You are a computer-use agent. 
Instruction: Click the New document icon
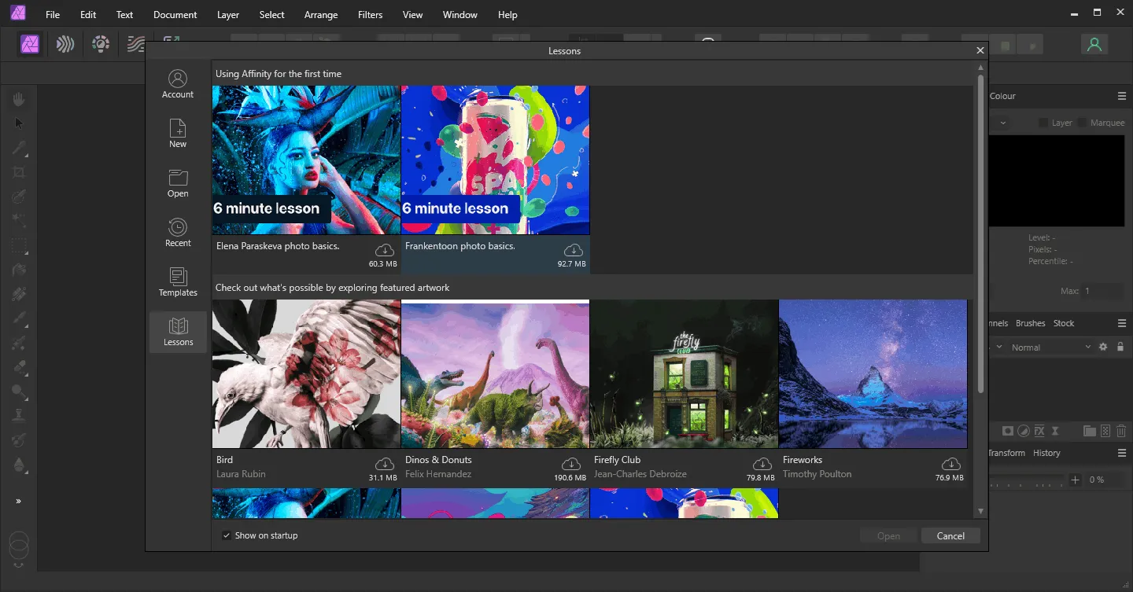pyautogui.click(x=178, y=133)
